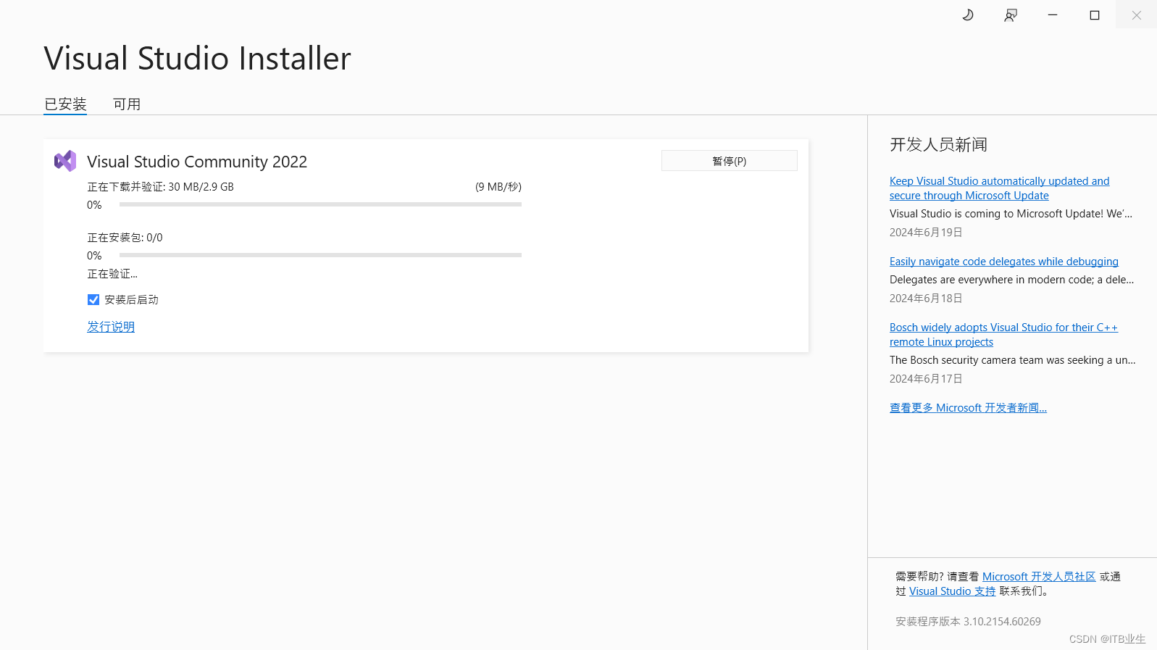1157x650 pixels.
Task: Open the Visual Studio 支持 link
Action: pyautogui.click(x=953, y=591)
